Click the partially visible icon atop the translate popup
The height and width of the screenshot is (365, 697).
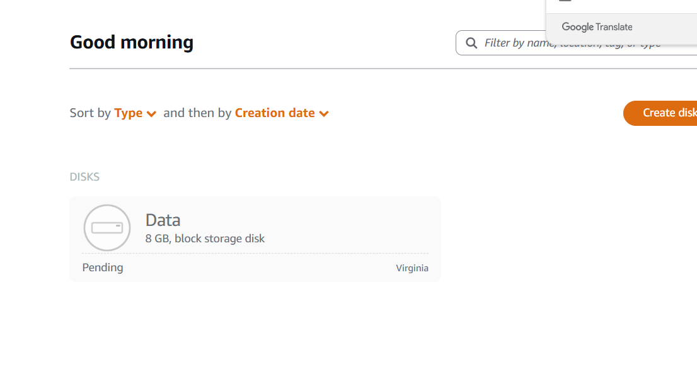tap(565, 1)
